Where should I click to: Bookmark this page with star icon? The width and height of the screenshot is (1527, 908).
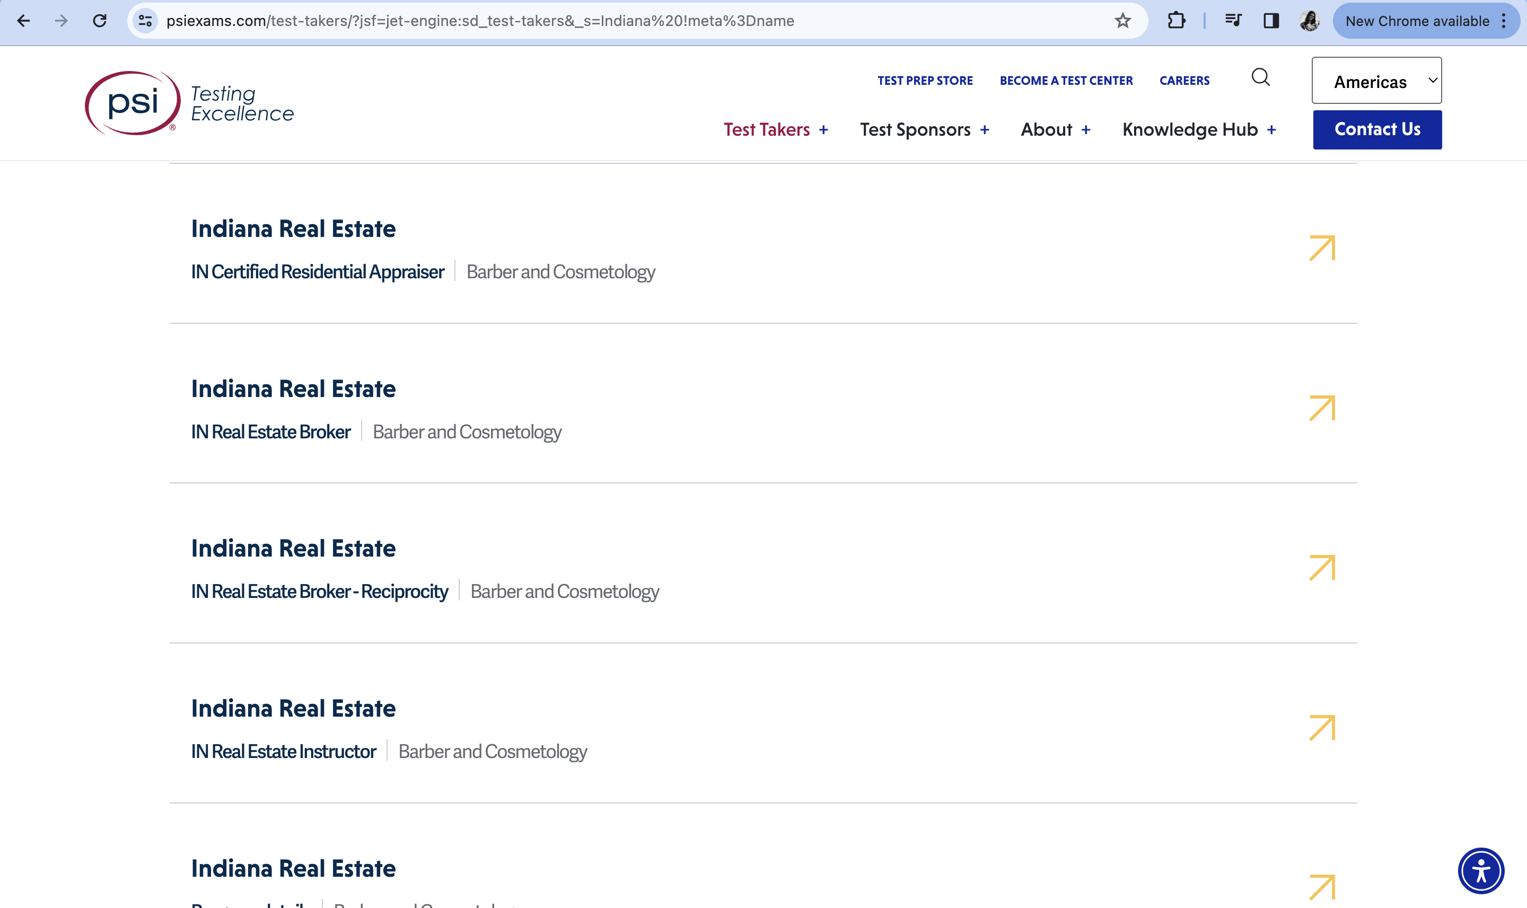[1122, 21]
